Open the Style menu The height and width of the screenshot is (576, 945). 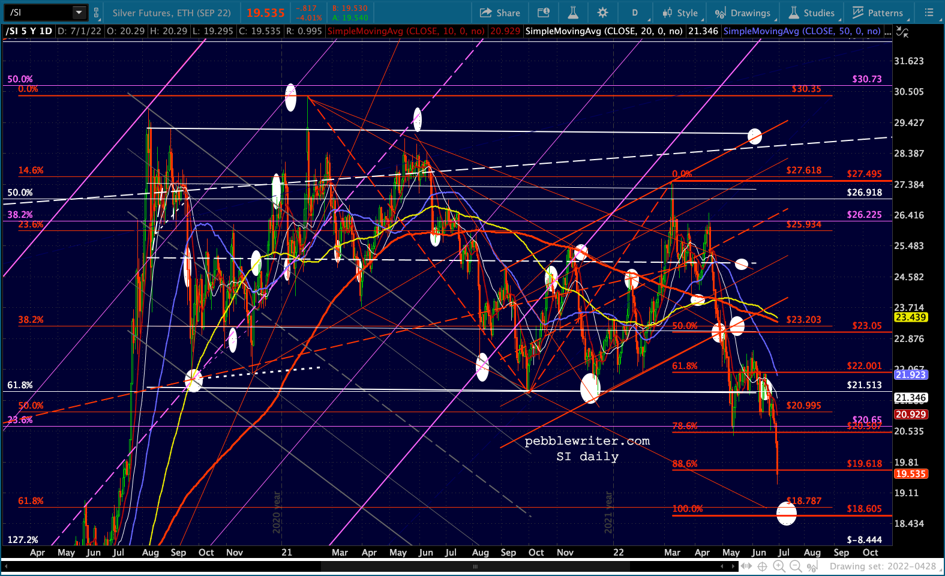pyautogui.click(x=680, y=13)
